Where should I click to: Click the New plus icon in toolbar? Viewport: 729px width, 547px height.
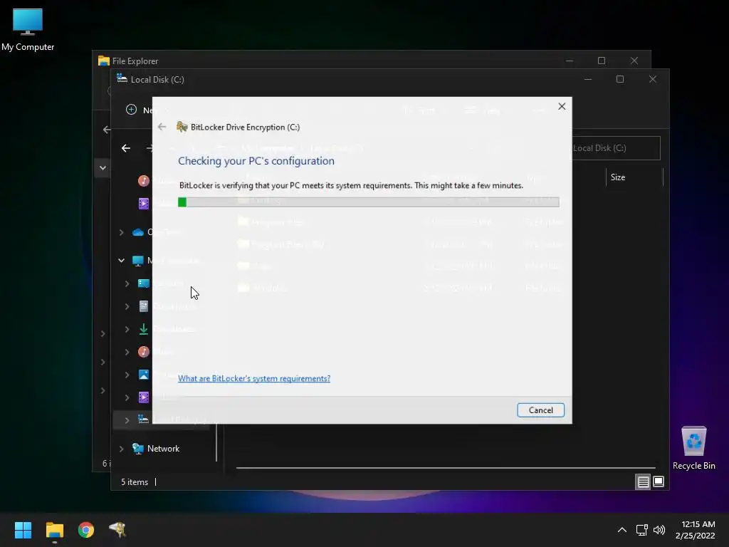pos(132,109)
